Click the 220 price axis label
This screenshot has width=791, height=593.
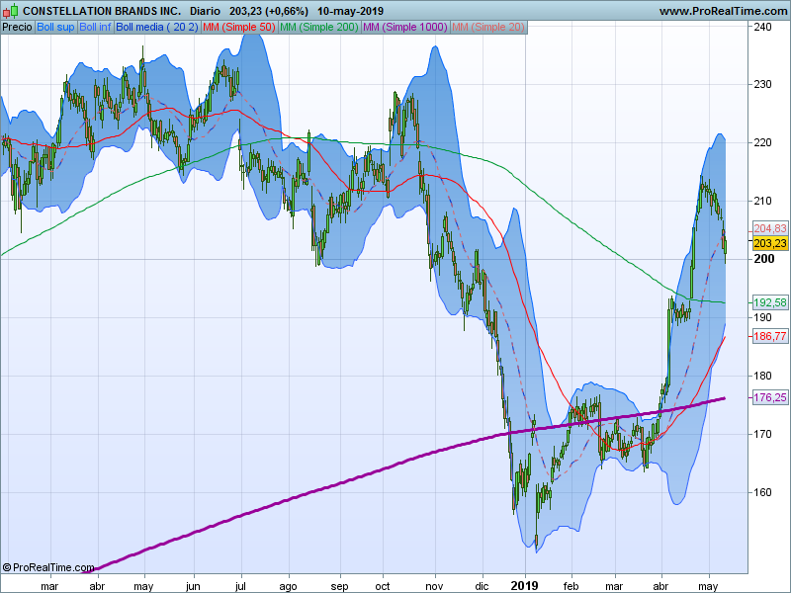pyautogui.click(x=762, y=142)
